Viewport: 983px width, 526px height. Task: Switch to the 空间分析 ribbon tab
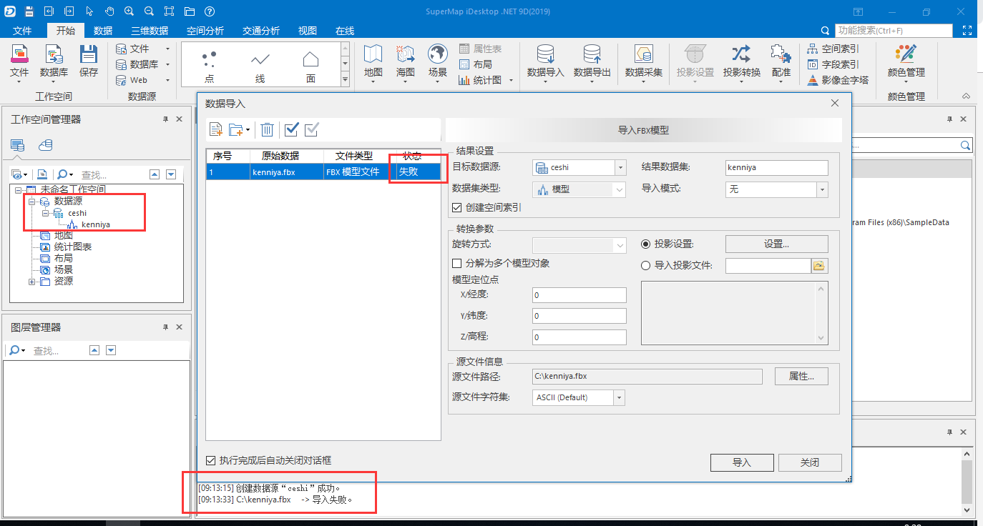[205, 31]
